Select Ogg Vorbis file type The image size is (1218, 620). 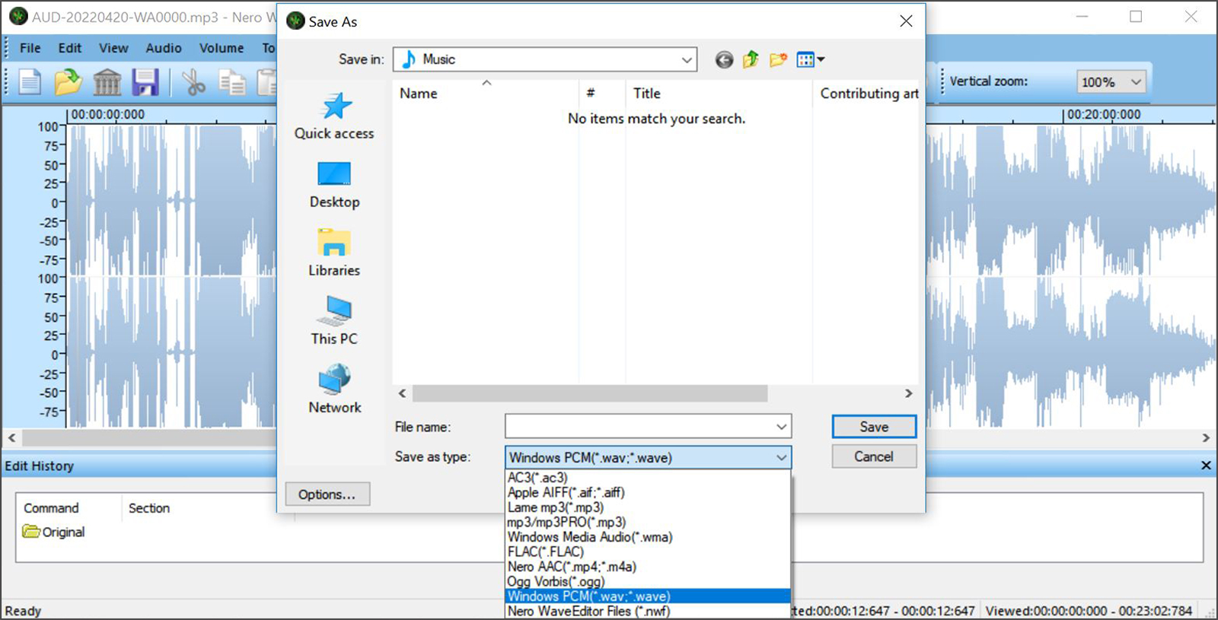[648, 581]
